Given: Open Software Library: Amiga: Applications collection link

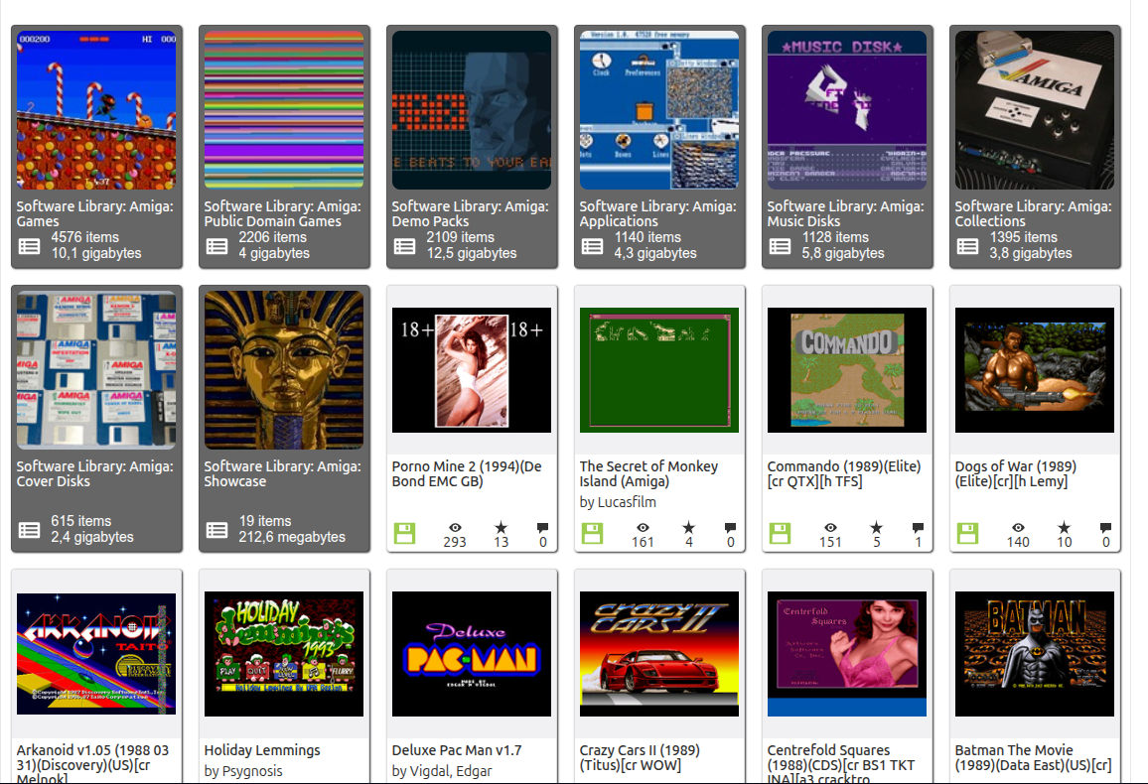Looking at the screenshot, I should pos(657,213).
